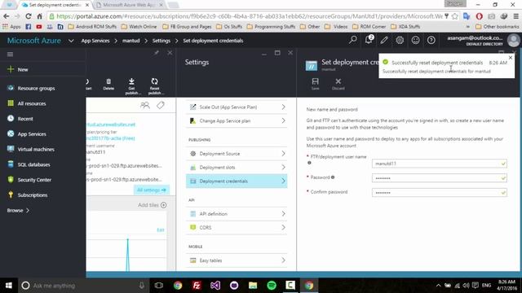Bookmark page with star icon
Image resolution: width=522 pixels, height=293 pixels.
coord(455,16)
